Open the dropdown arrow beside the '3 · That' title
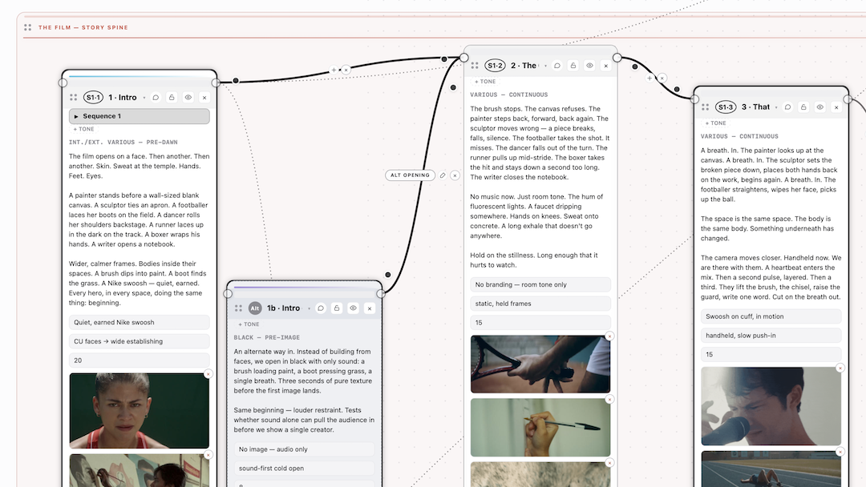866x487 pixels. click(x=776, y=107)
